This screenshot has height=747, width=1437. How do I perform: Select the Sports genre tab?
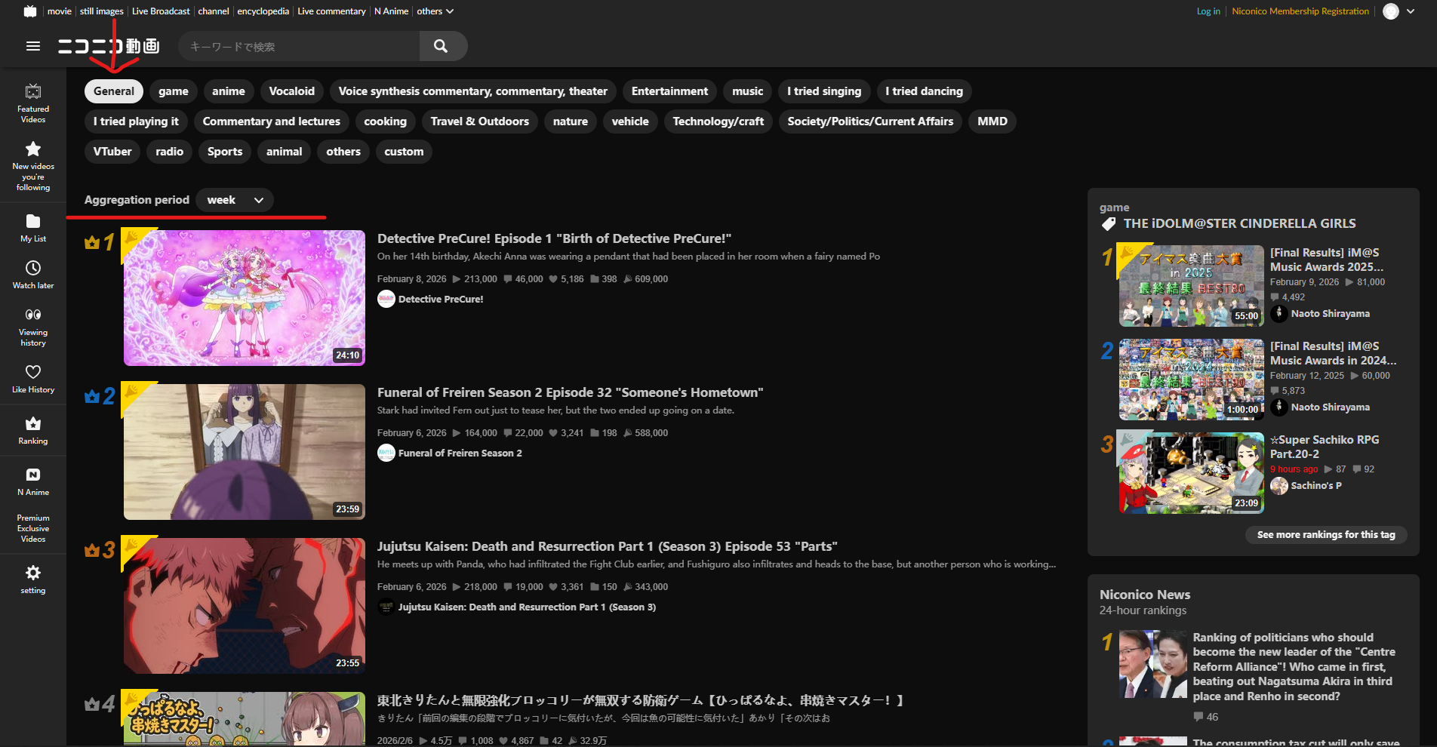click(x=225, y=152)
